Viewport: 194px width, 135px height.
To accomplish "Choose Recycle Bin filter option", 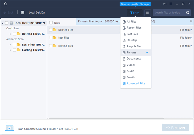I will pyautogui.click(x=133, y=46).
